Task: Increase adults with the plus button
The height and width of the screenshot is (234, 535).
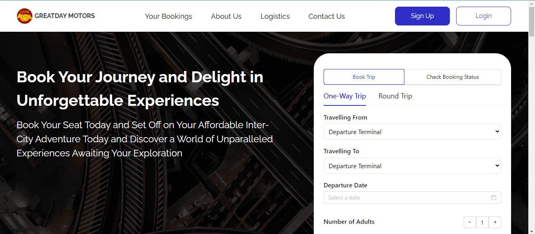Action: [495, 222]
